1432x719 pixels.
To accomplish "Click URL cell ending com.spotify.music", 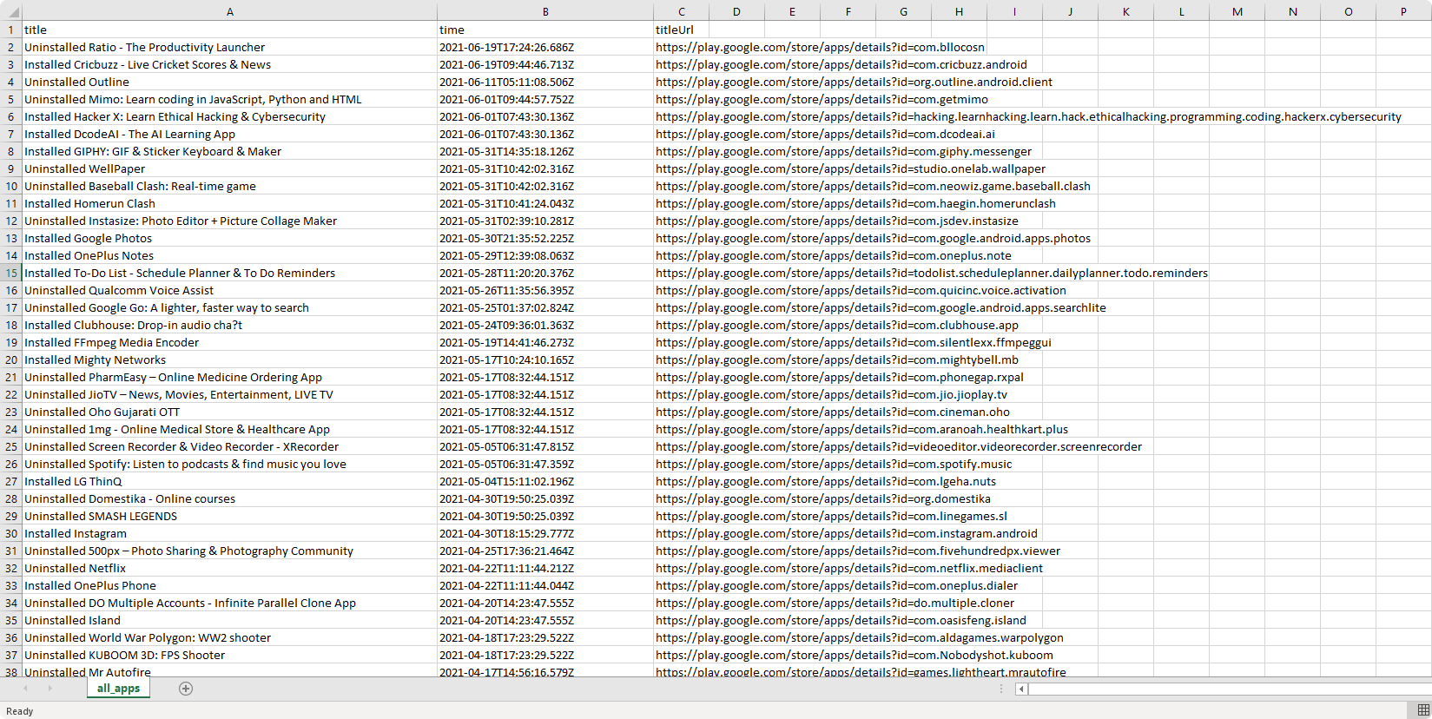I will (x=834, y=464).
